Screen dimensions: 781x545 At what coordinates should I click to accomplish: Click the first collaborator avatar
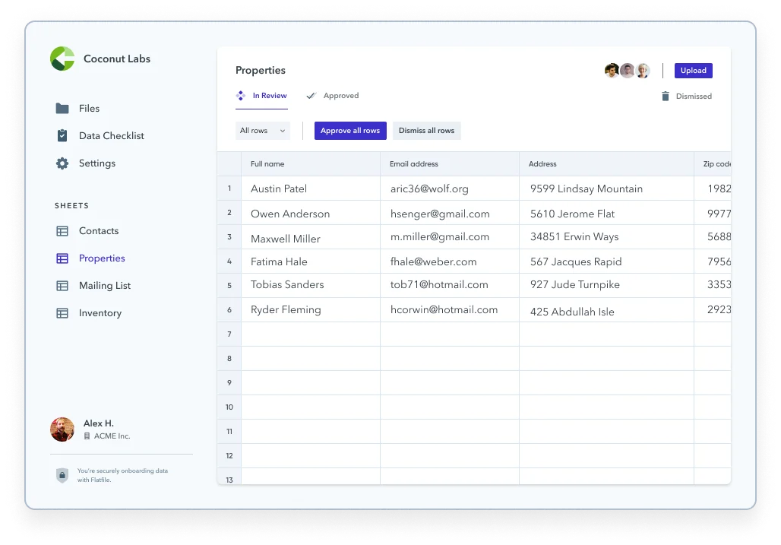point(612,70)
